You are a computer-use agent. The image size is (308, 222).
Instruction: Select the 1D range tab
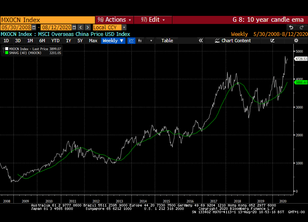click(x=6, y=41)
